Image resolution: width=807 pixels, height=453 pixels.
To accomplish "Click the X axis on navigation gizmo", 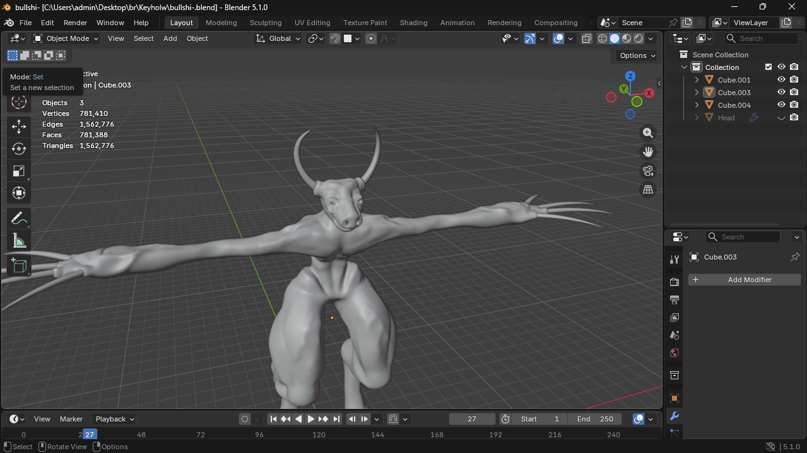I will 649,93.
